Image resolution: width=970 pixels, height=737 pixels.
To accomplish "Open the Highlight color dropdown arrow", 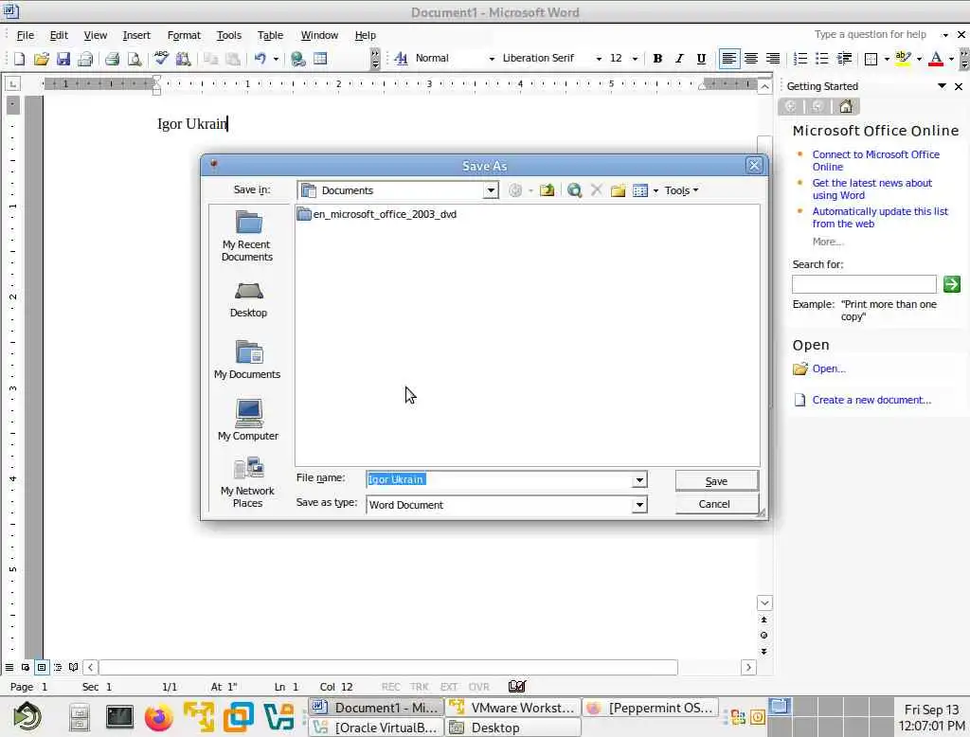I will point(919,60).
